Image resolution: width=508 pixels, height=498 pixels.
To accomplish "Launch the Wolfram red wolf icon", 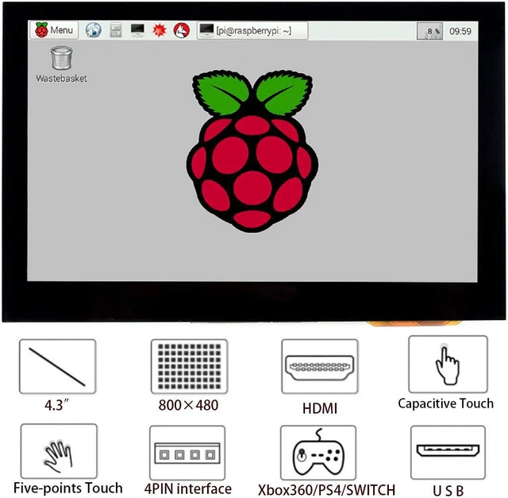I will click(x=182, y=30).
